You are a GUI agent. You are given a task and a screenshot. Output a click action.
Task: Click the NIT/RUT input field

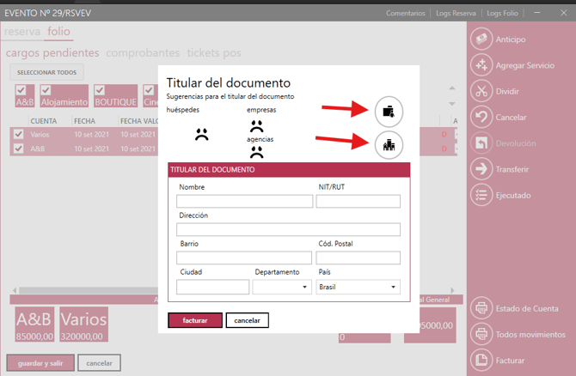tap(358, 202)
